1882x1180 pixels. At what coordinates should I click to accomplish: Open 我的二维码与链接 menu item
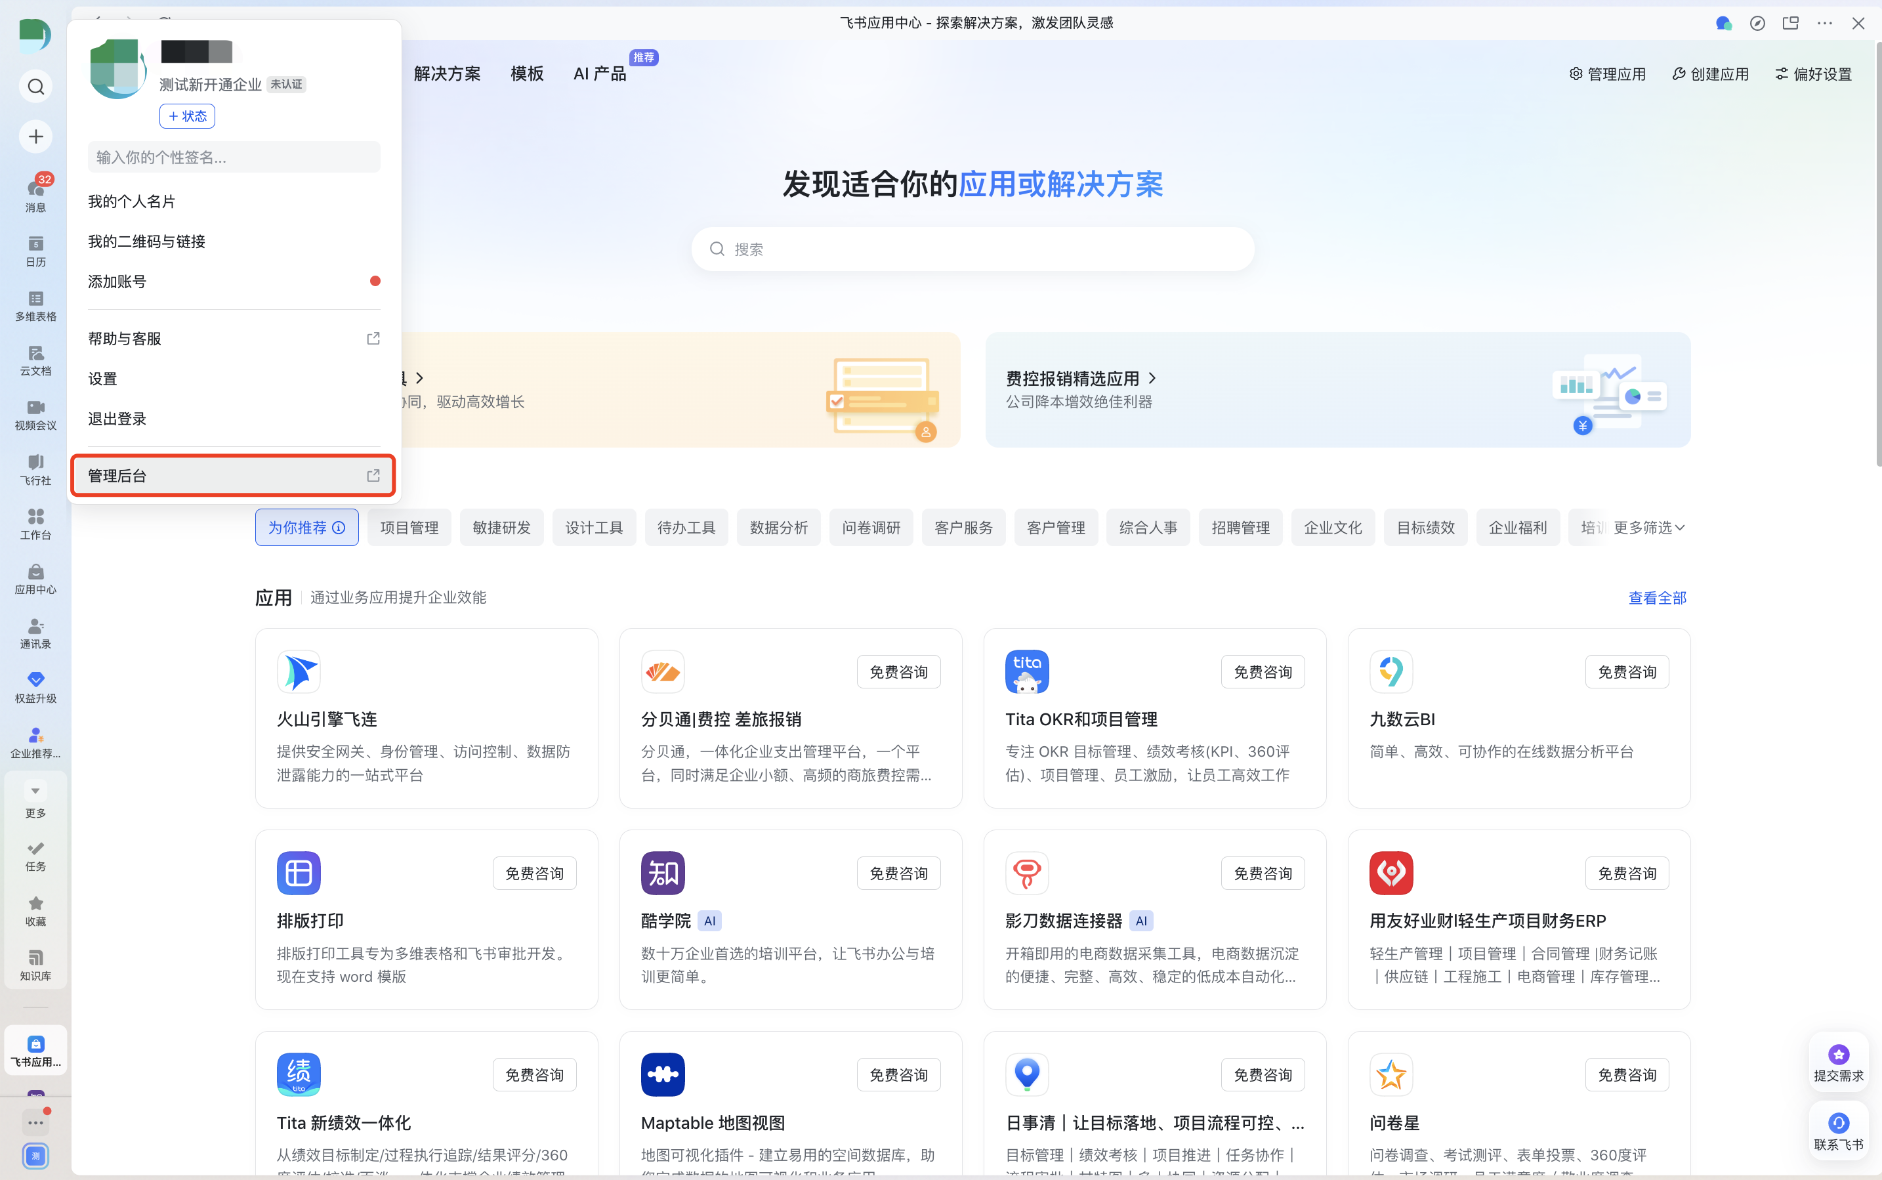234,241
